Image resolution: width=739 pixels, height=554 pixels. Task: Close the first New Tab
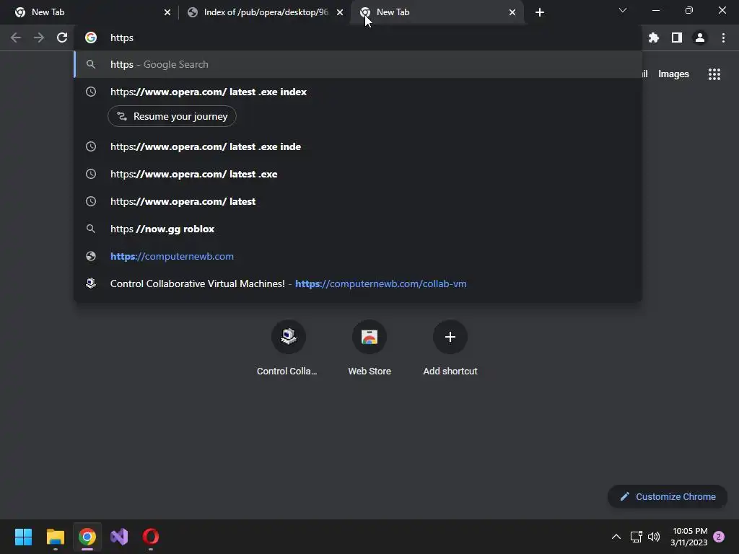167,12
